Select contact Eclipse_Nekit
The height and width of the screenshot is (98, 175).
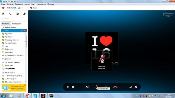pyautogui.click(x=13, y=66)
